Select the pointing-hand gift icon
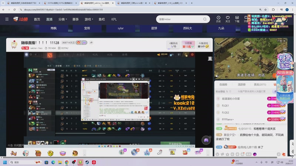This screenshot has height=166, width=296. tap(160, 152)
